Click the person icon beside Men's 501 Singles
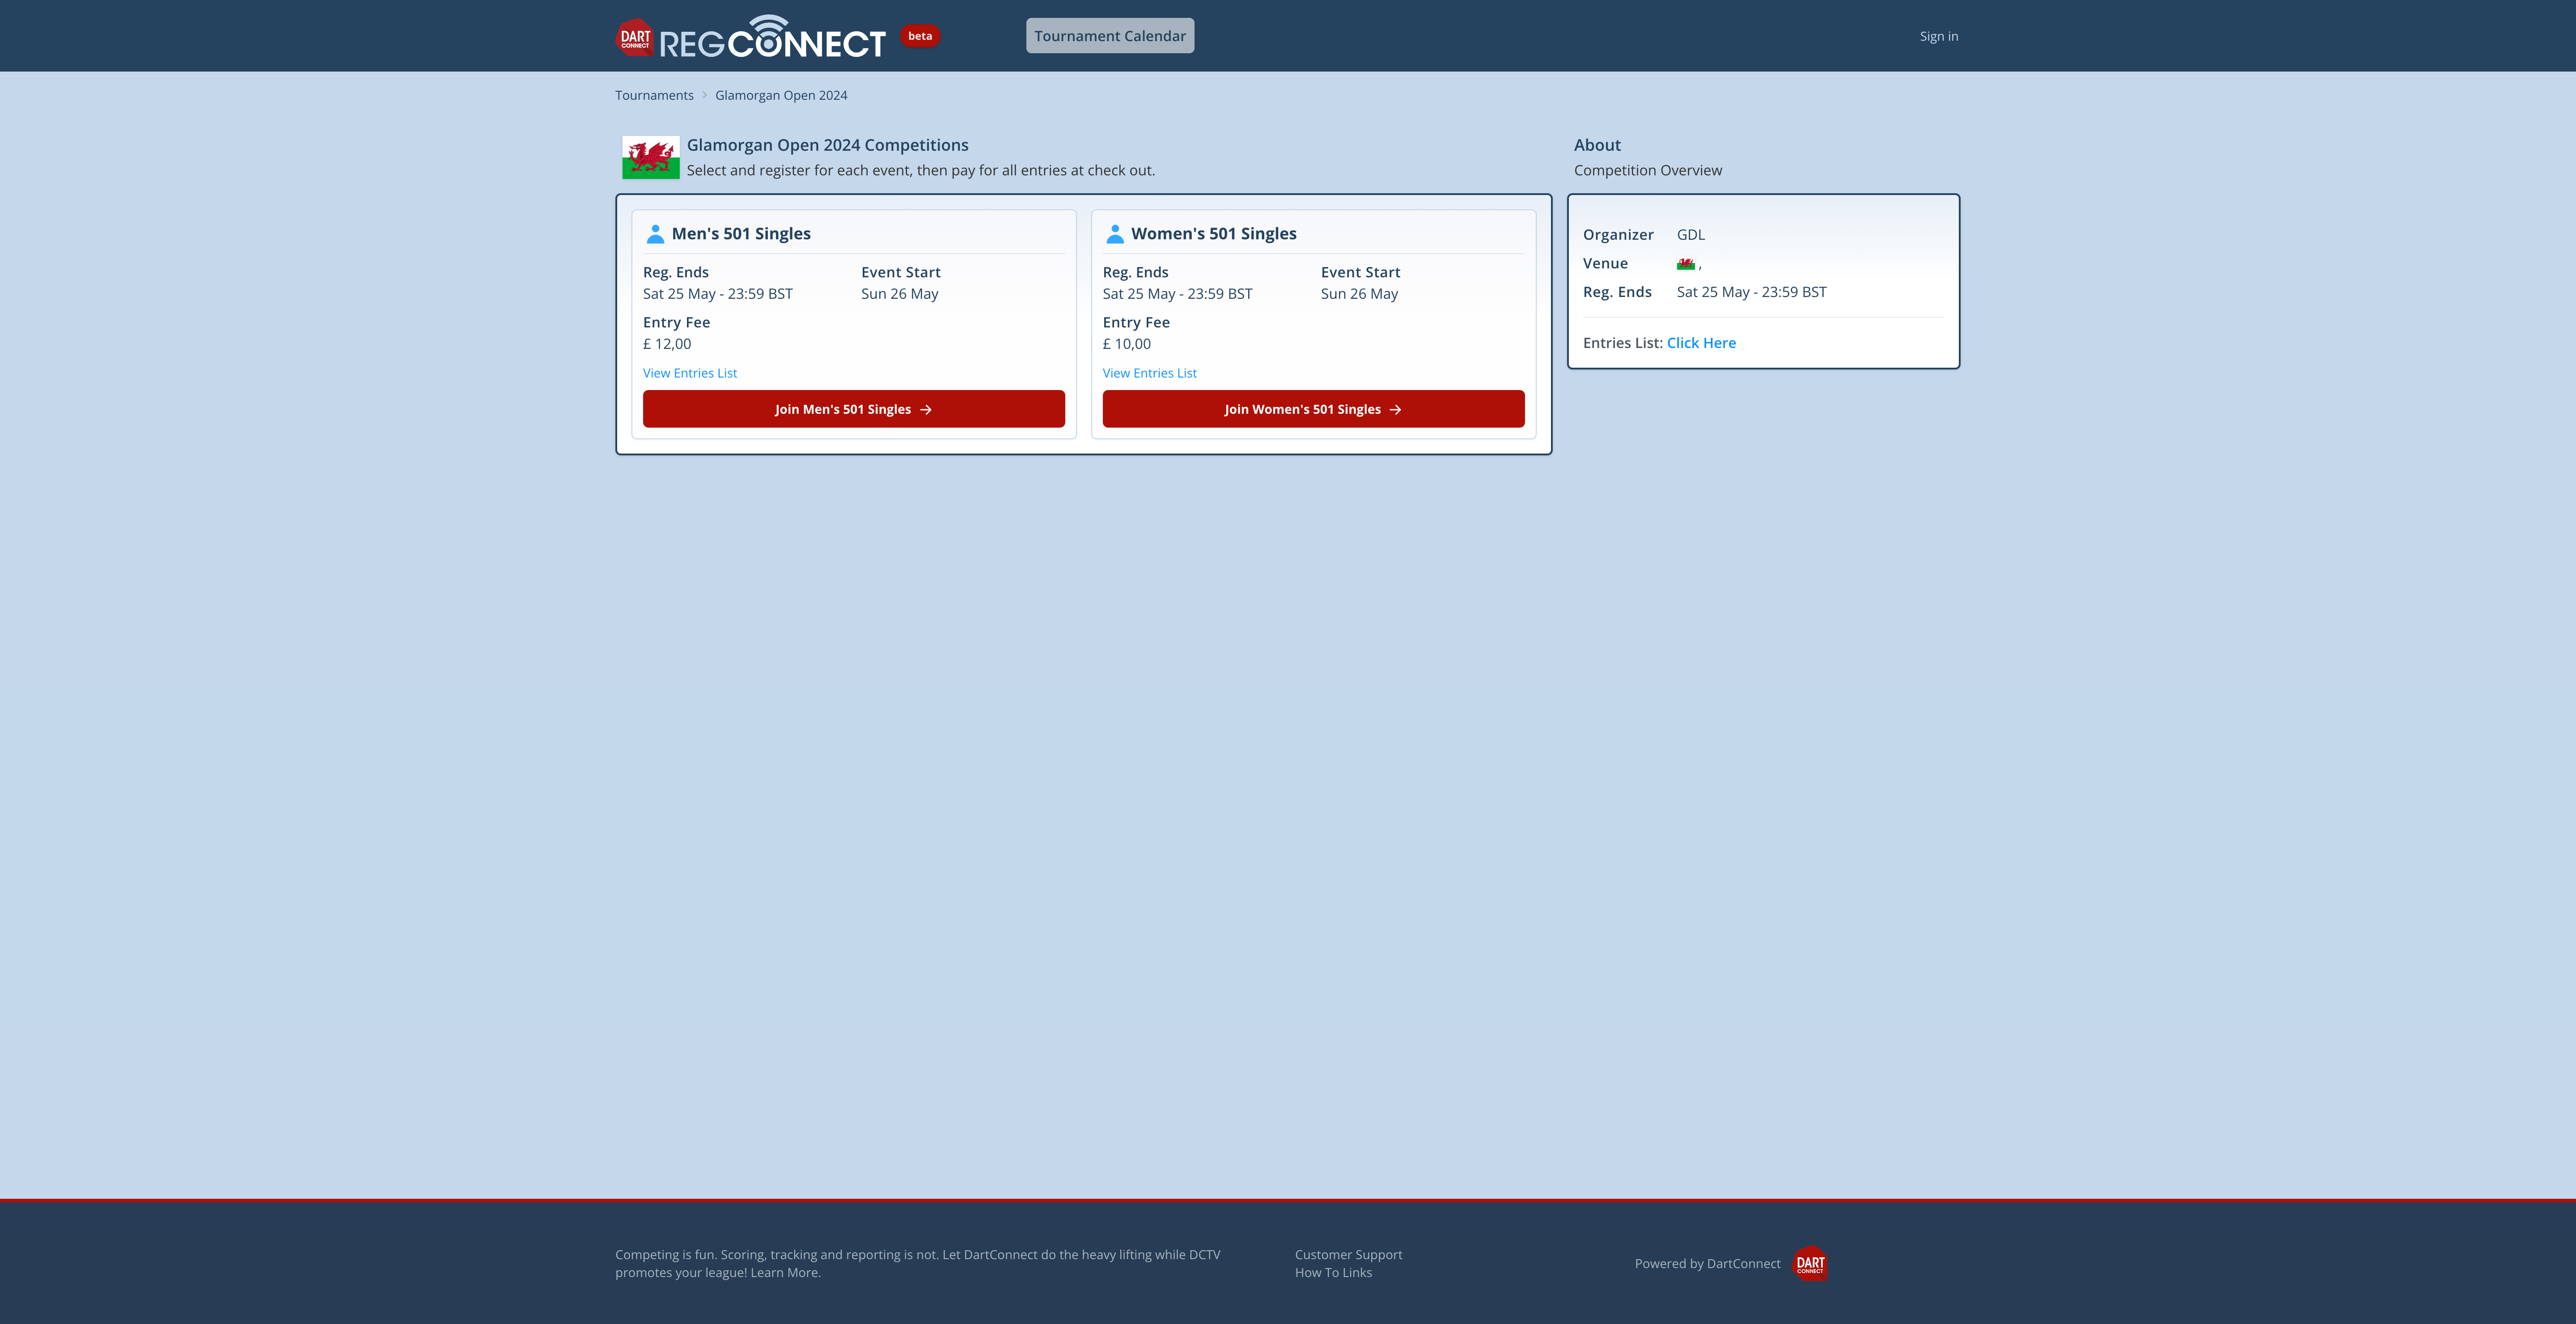This screenshot has height=1324, width=2576. tap(655, 234)
